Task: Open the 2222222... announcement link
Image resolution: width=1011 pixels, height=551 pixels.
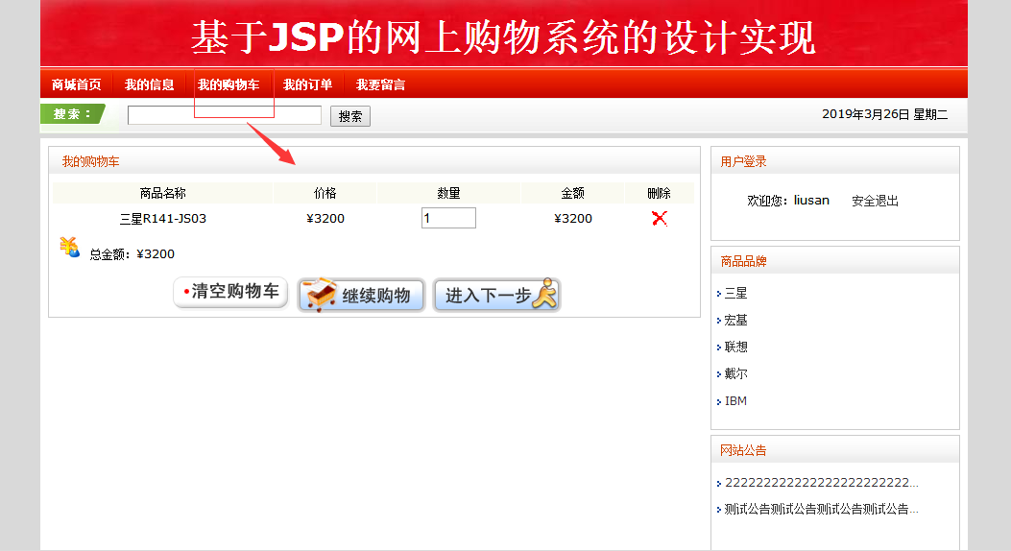Action: [x=822, y=483]
